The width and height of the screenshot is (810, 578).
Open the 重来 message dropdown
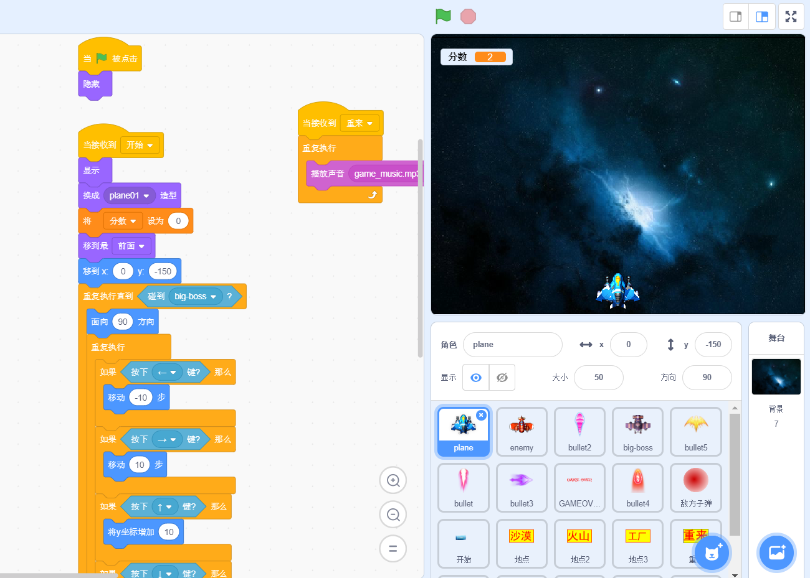[369, 124]
